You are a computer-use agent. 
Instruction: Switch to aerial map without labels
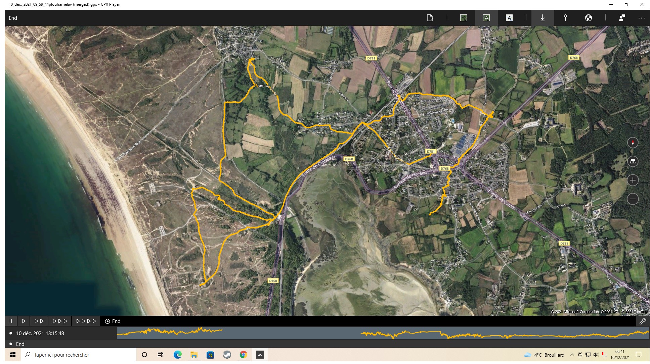pyautogui.click(x=463, y=18)
